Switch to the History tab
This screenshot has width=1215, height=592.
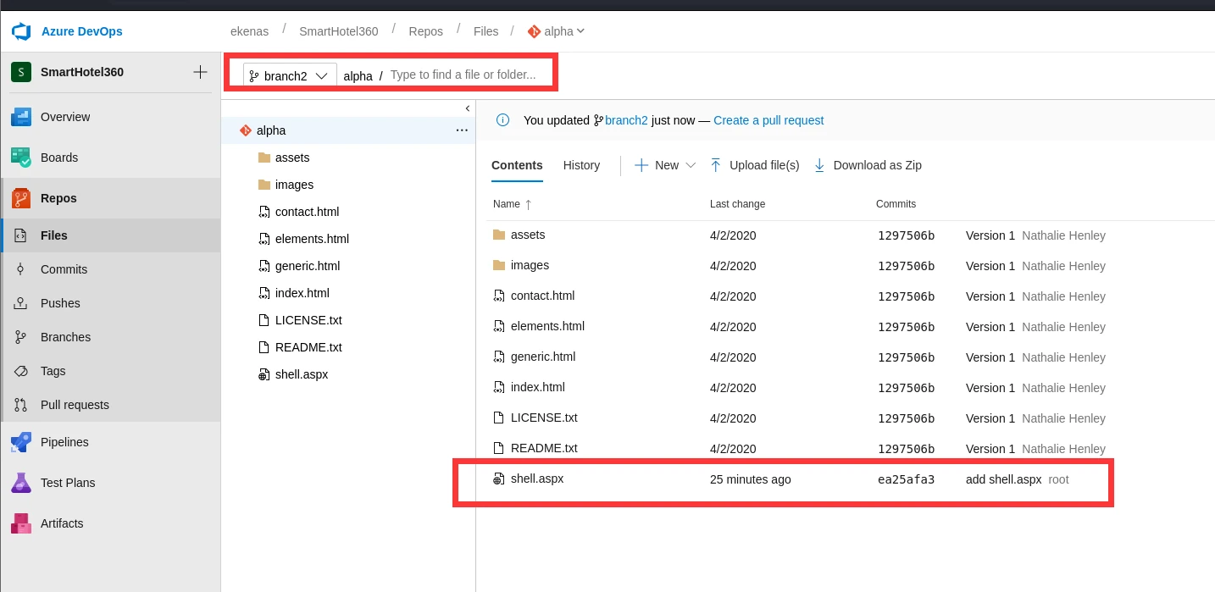click(581, 165)
